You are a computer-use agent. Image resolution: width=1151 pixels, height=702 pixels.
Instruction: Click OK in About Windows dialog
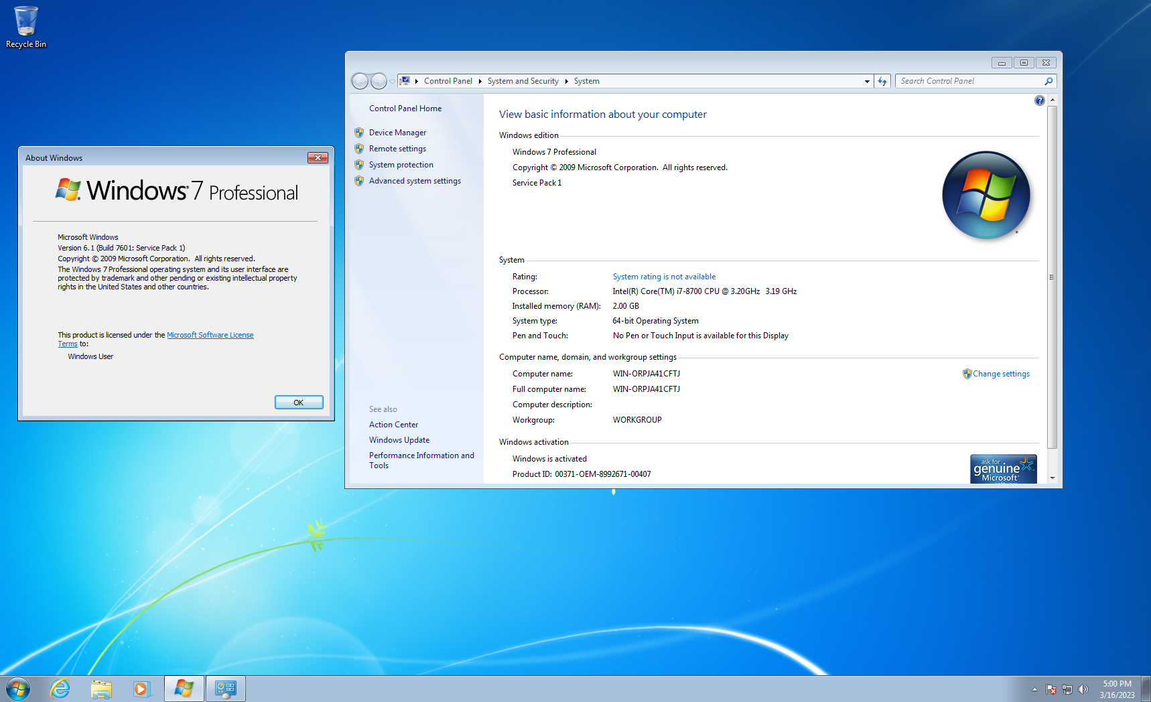tap(299, 403)
